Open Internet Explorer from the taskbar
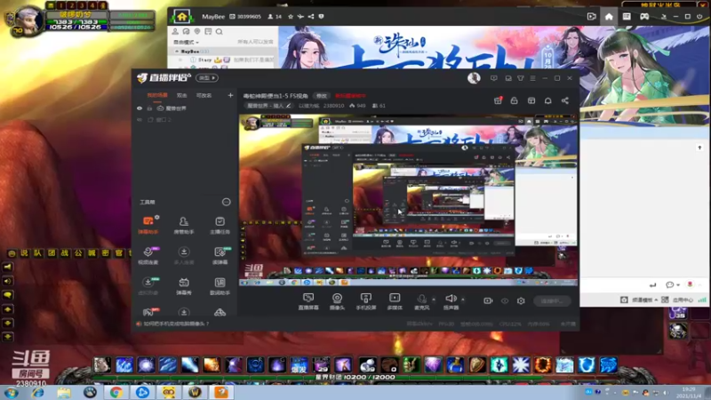The width and height of the screenshot is (711, 400). [x=37, y=392]
